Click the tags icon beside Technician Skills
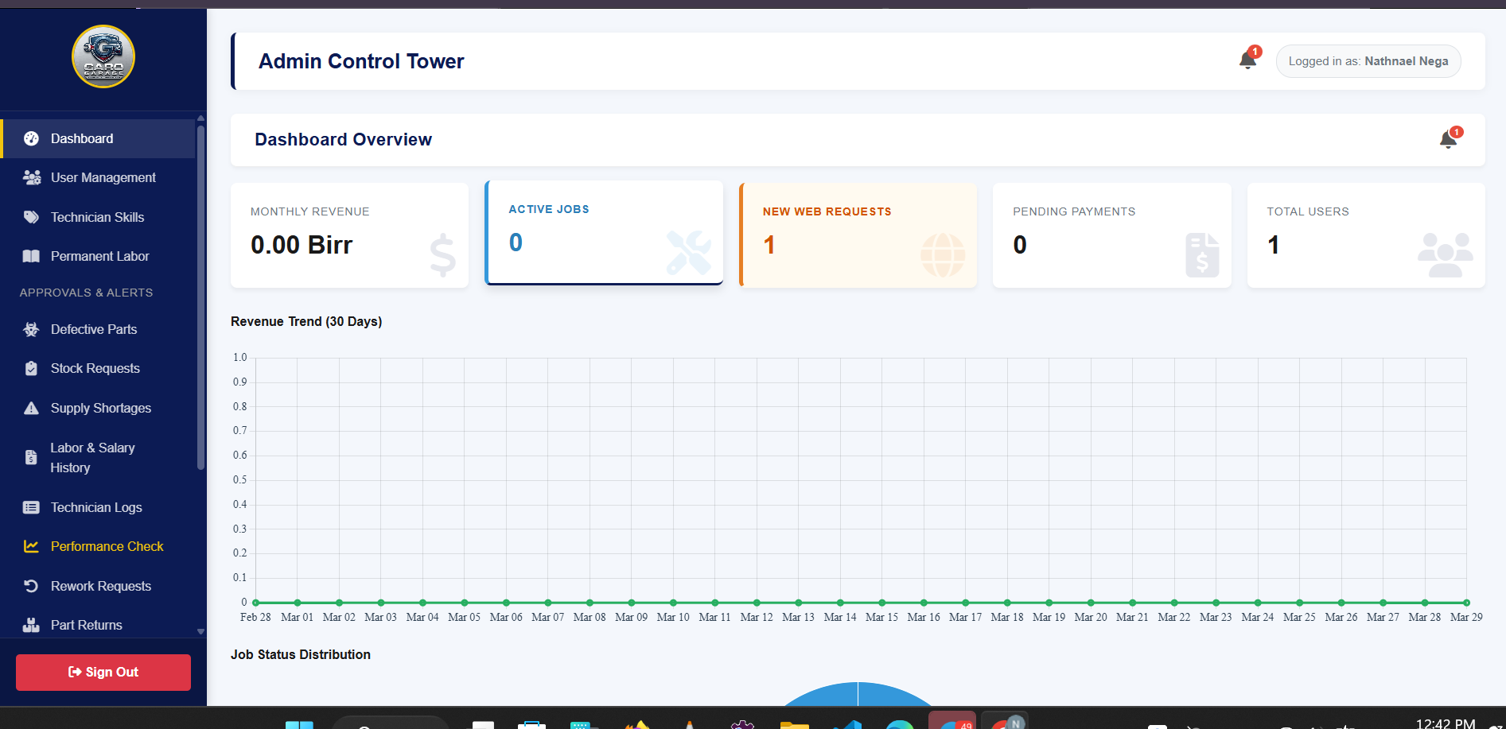Screen dimensions: 1506x729 click(x=31, y=217)
